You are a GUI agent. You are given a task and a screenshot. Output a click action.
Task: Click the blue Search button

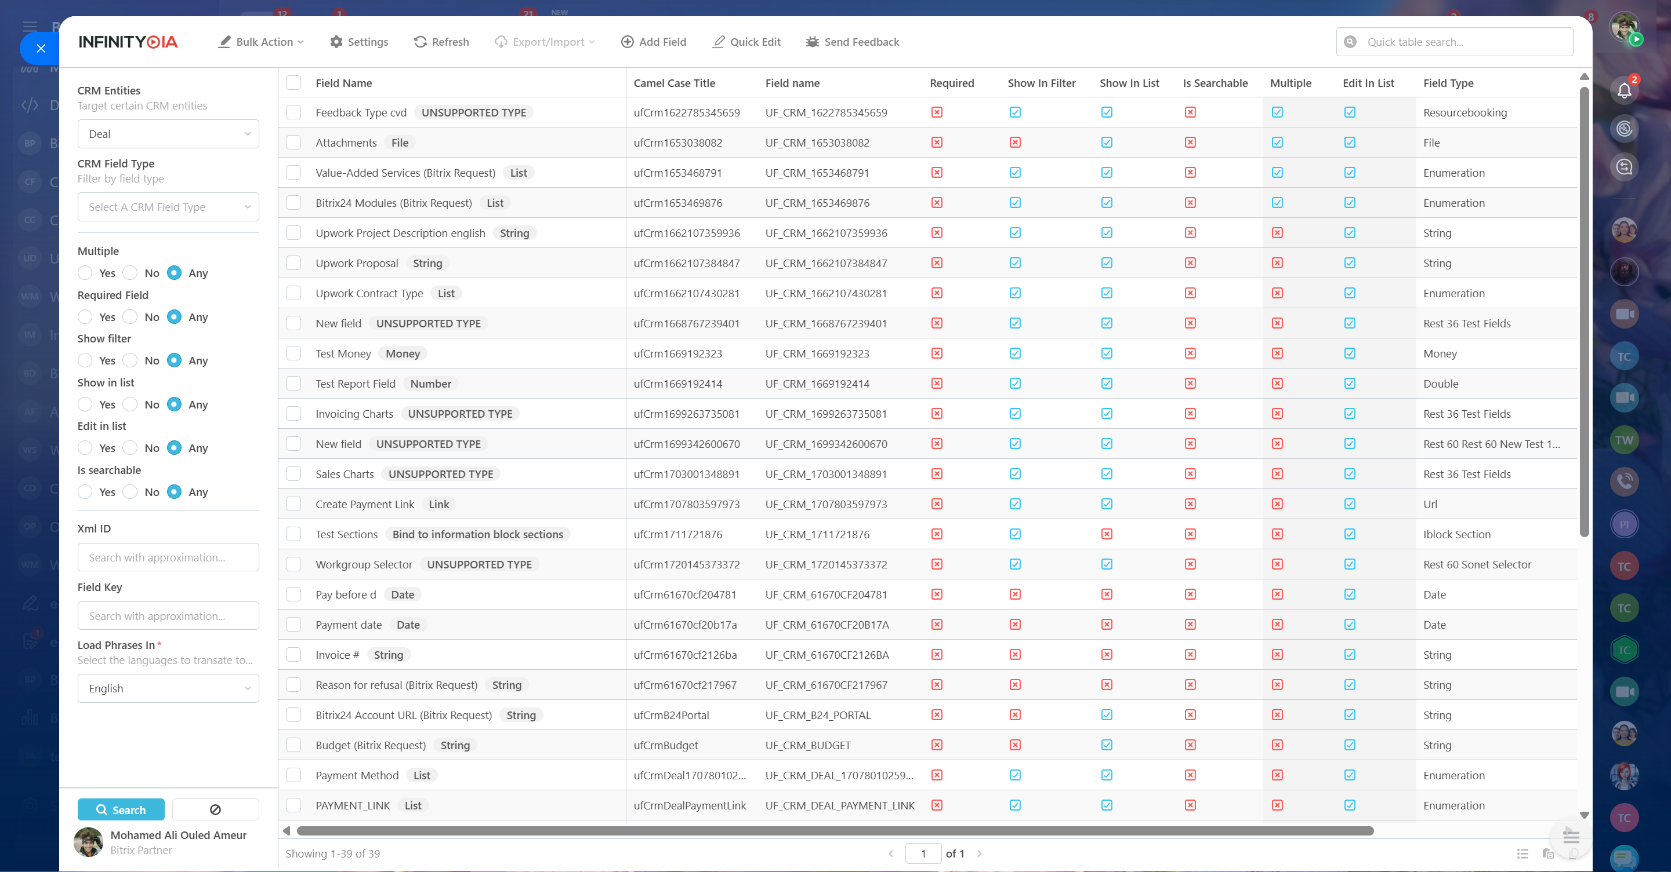pyautogui.click(x=121, y=810)
